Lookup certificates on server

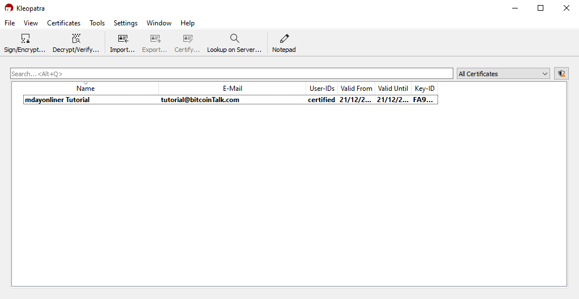pyautogui.click(x=234, y=43)
